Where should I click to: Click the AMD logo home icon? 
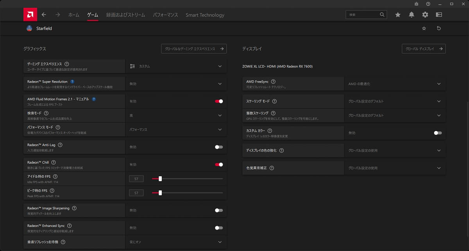pos(30,15)
